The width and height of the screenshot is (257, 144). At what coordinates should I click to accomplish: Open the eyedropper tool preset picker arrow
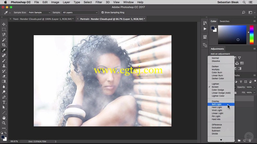point(10,12)
